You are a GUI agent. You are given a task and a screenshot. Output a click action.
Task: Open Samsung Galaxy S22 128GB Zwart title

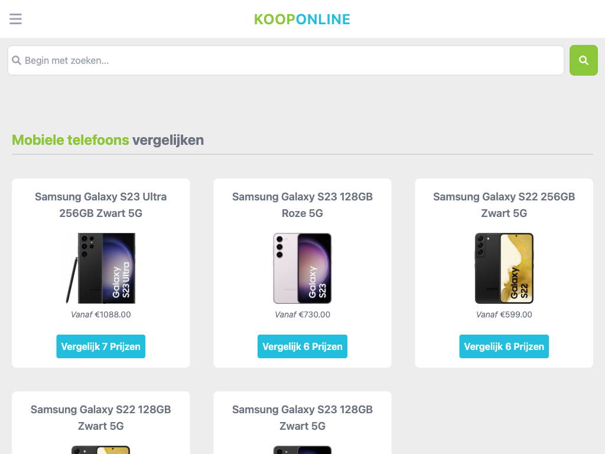click(x=100, y=417)
